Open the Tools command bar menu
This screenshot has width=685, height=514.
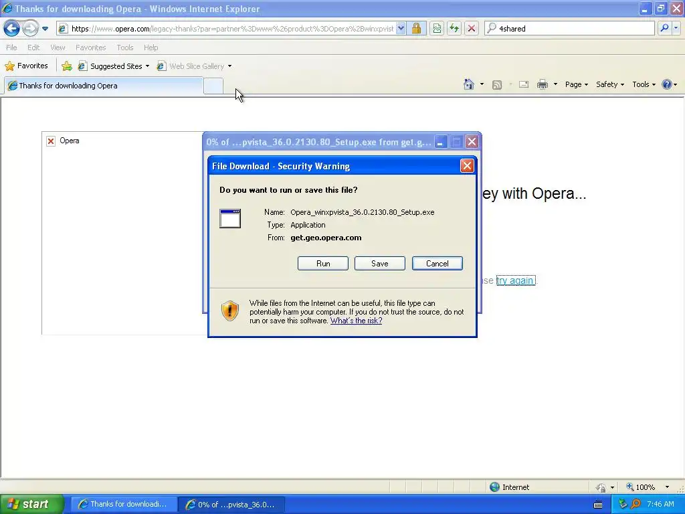tap(644, 84)
